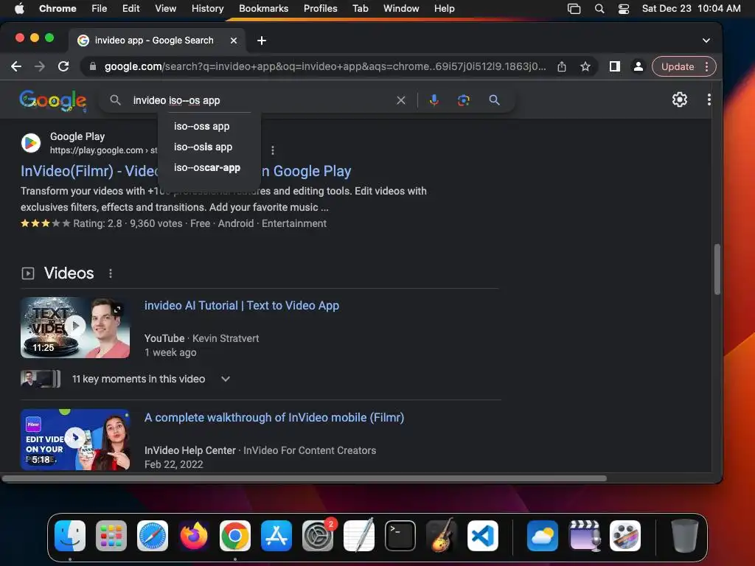755x566 pixels.
Task: Open Launchpad from the Dock
Action: (111, 535)
